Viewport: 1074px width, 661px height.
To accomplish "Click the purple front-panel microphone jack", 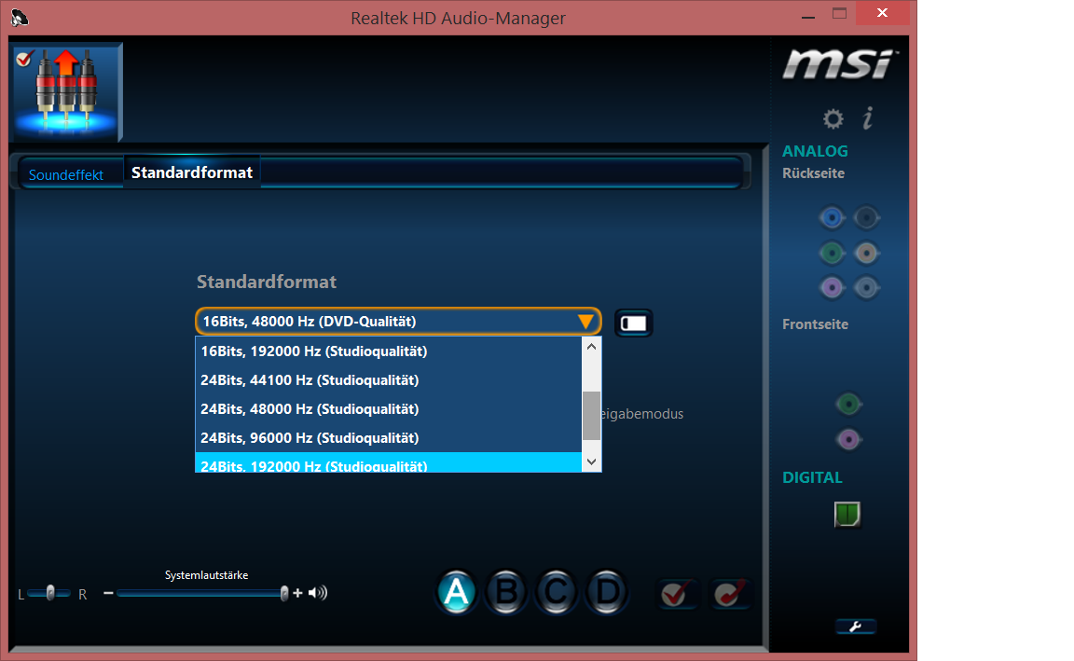I will (x=848, y=439).
